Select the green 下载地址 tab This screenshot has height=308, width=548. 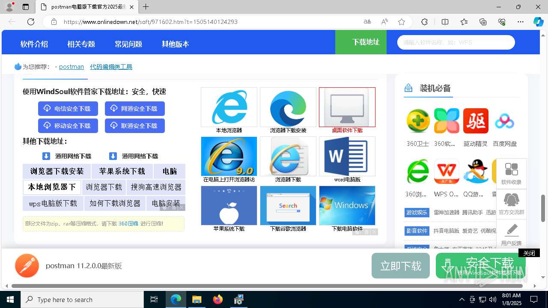click(361, 42)
